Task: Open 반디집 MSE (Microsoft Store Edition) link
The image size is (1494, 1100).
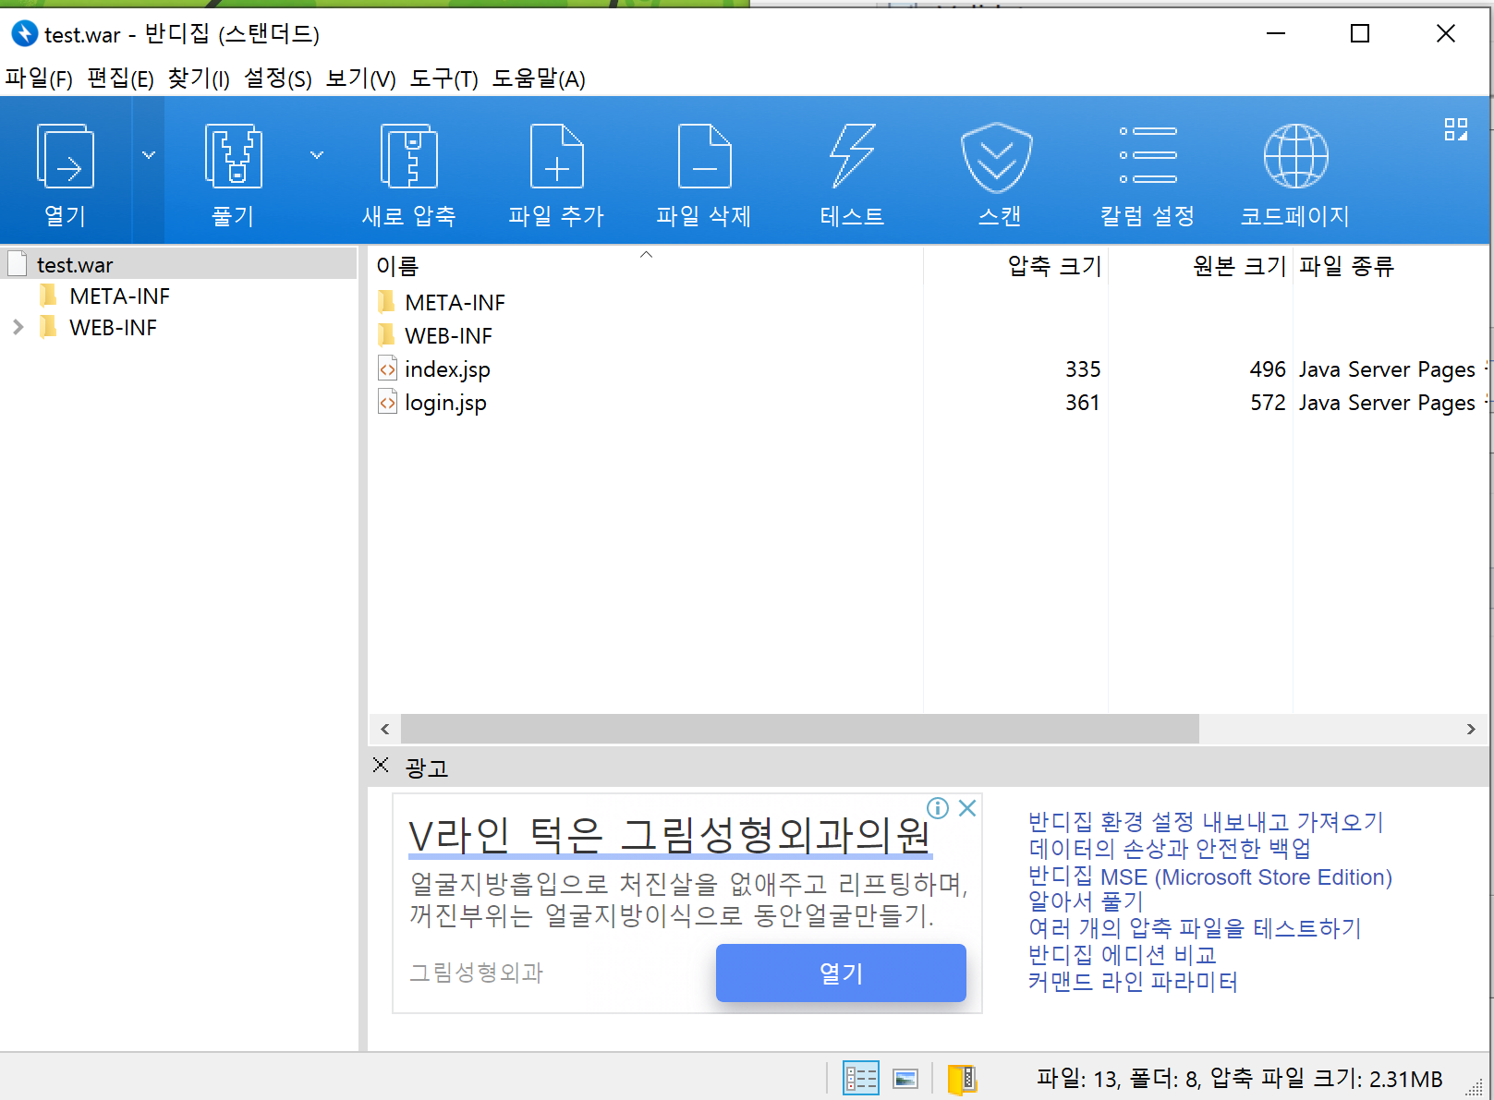Action: [x=1210, y=876]
